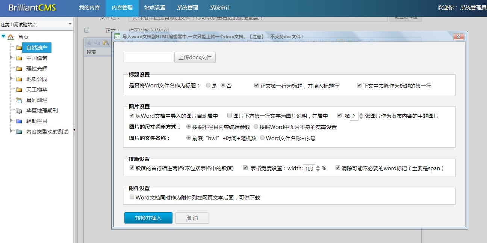Enable Word文档同时作为附件 checkbox
This screenshot has width=487, height=243.
click(132, 197)
